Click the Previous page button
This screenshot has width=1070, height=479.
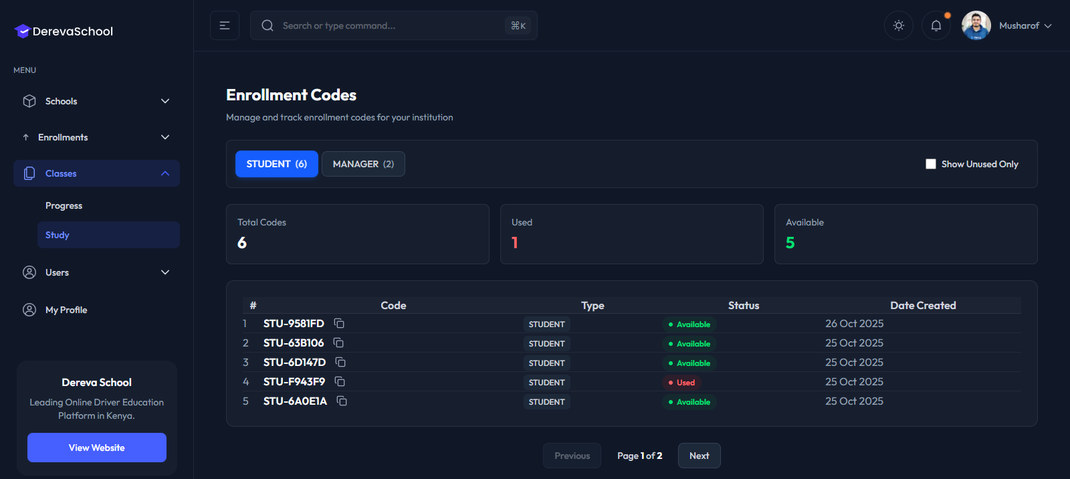[572, 456]
